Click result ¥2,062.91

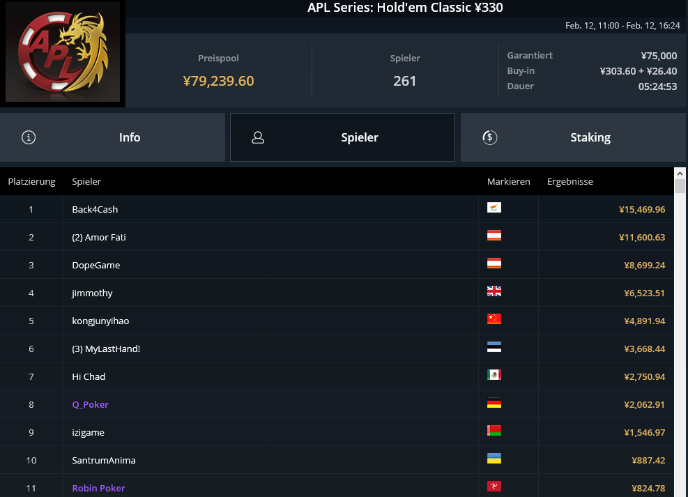[x=645, y=404]
